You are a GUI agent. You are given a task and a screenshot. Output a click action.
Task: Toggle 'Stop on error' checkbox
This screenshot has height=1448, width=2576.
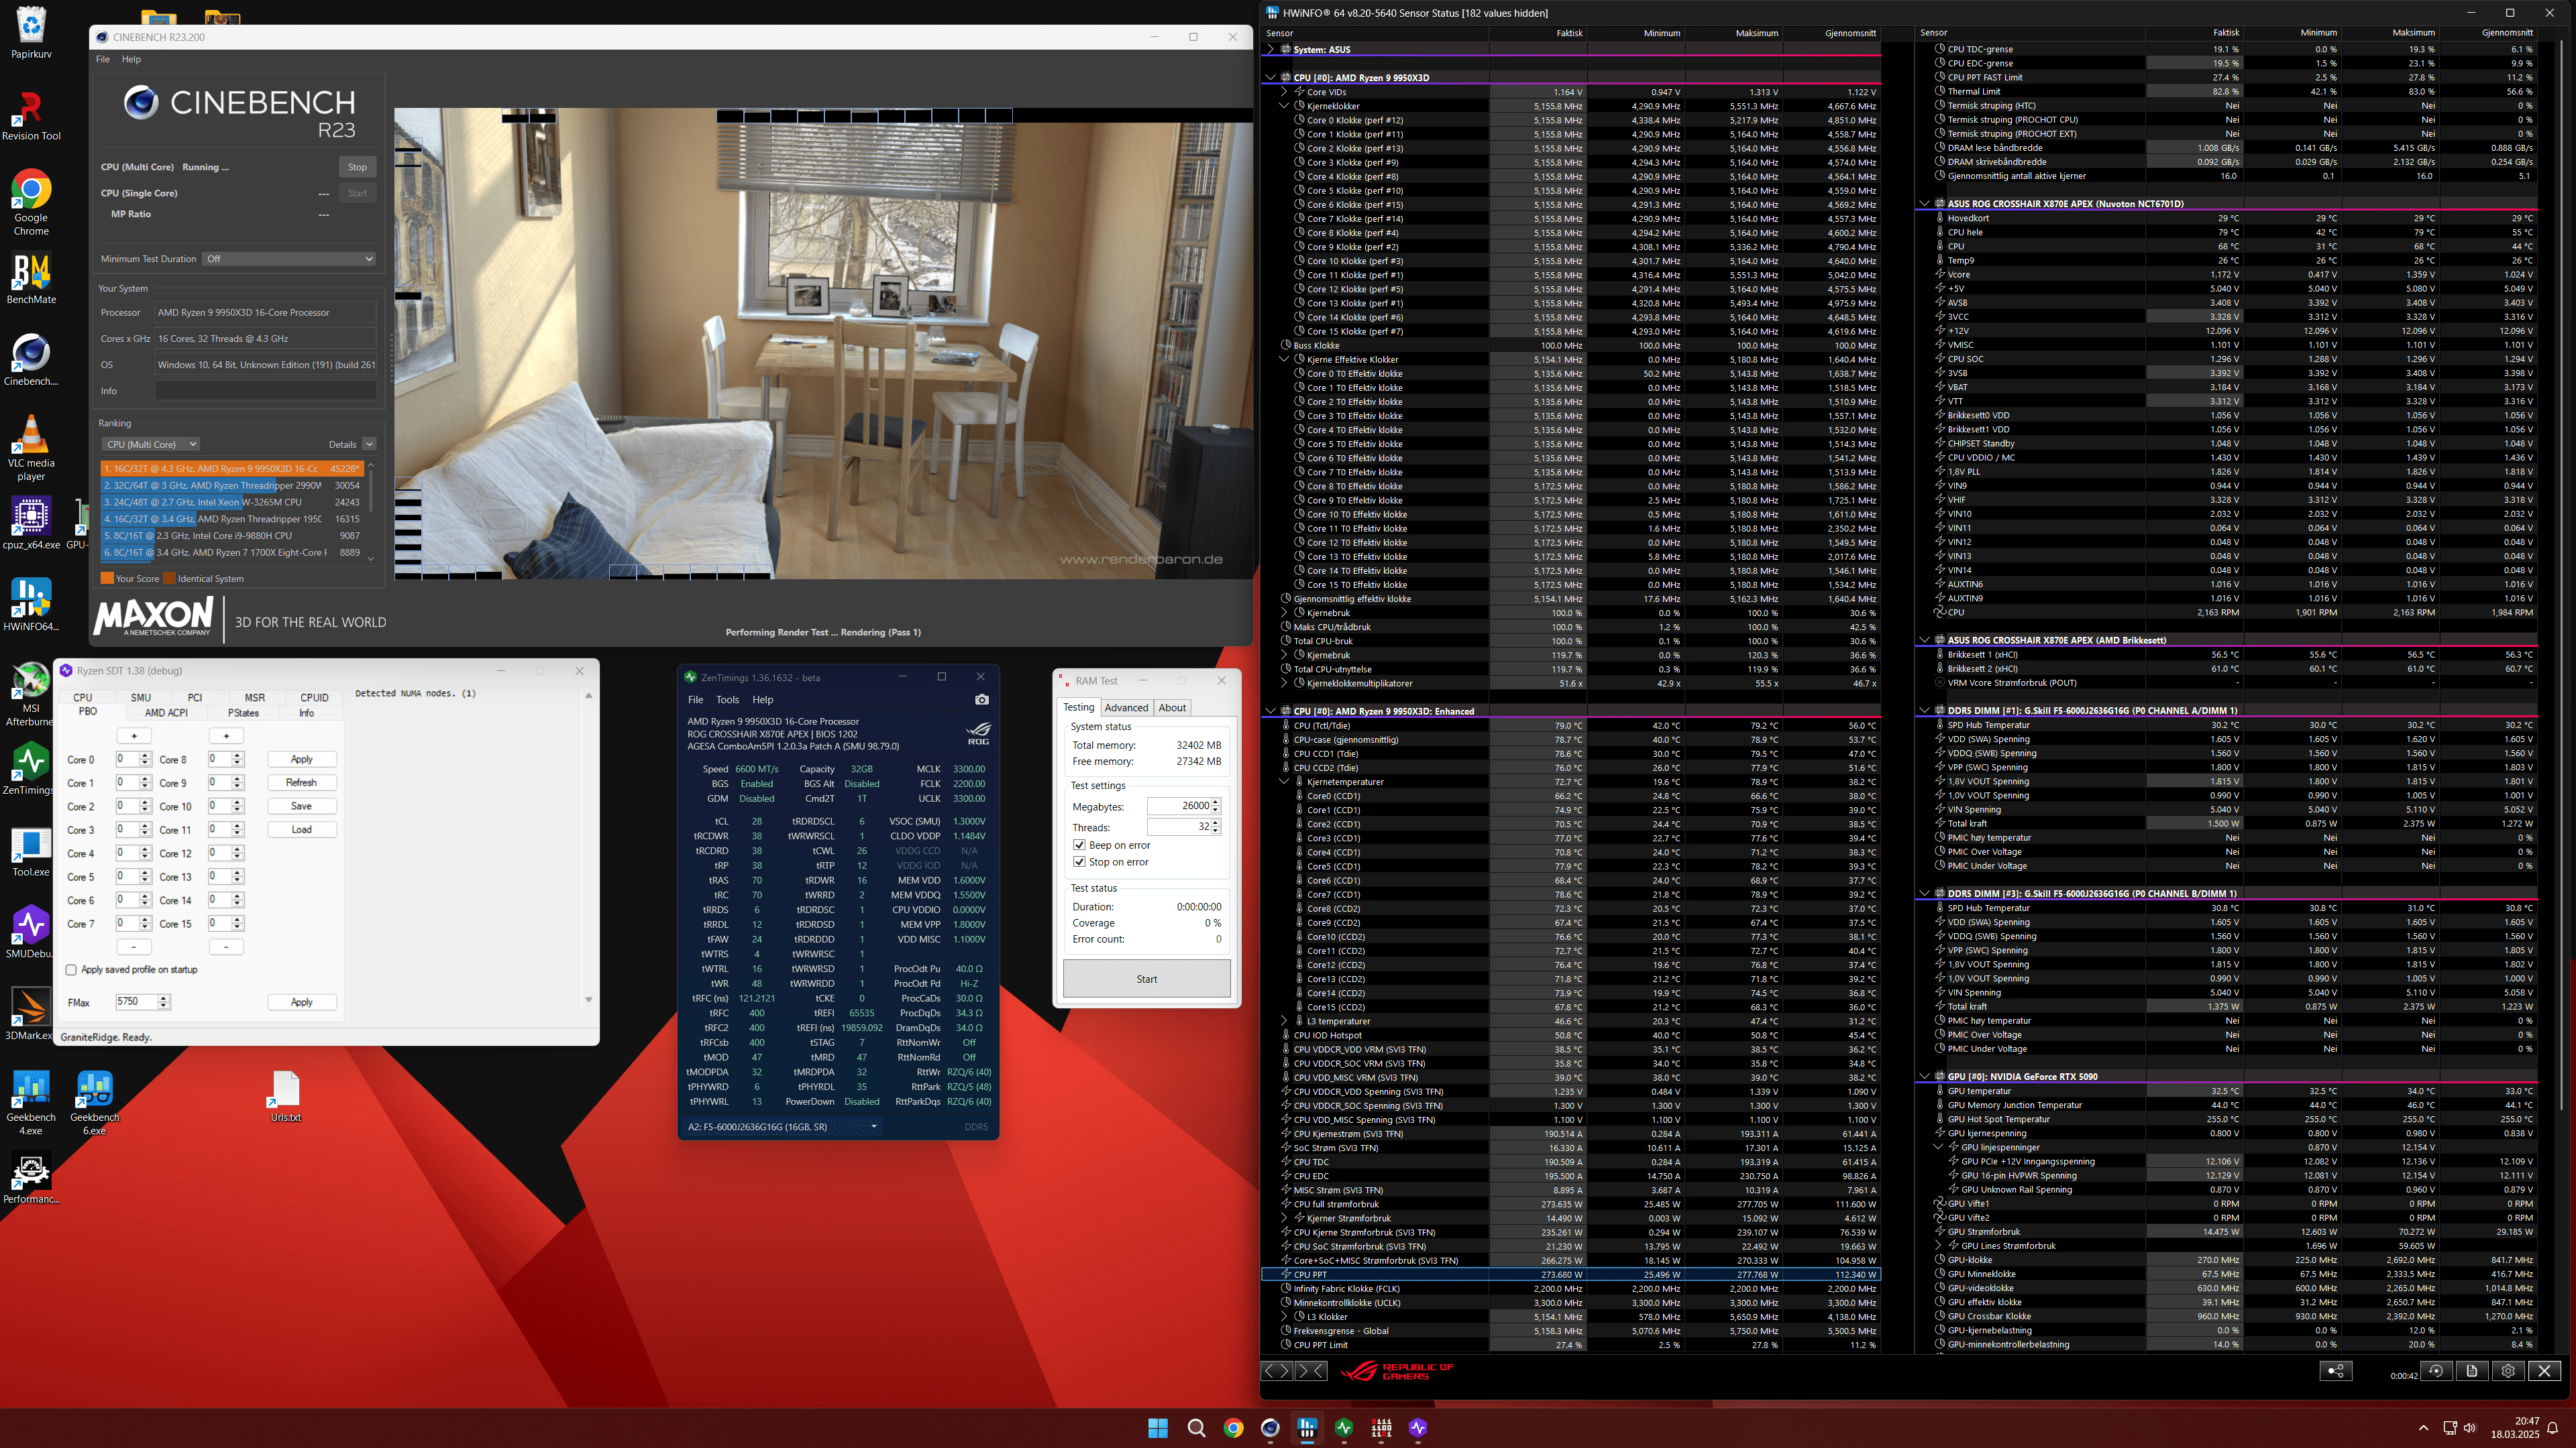click(1079, 861)
